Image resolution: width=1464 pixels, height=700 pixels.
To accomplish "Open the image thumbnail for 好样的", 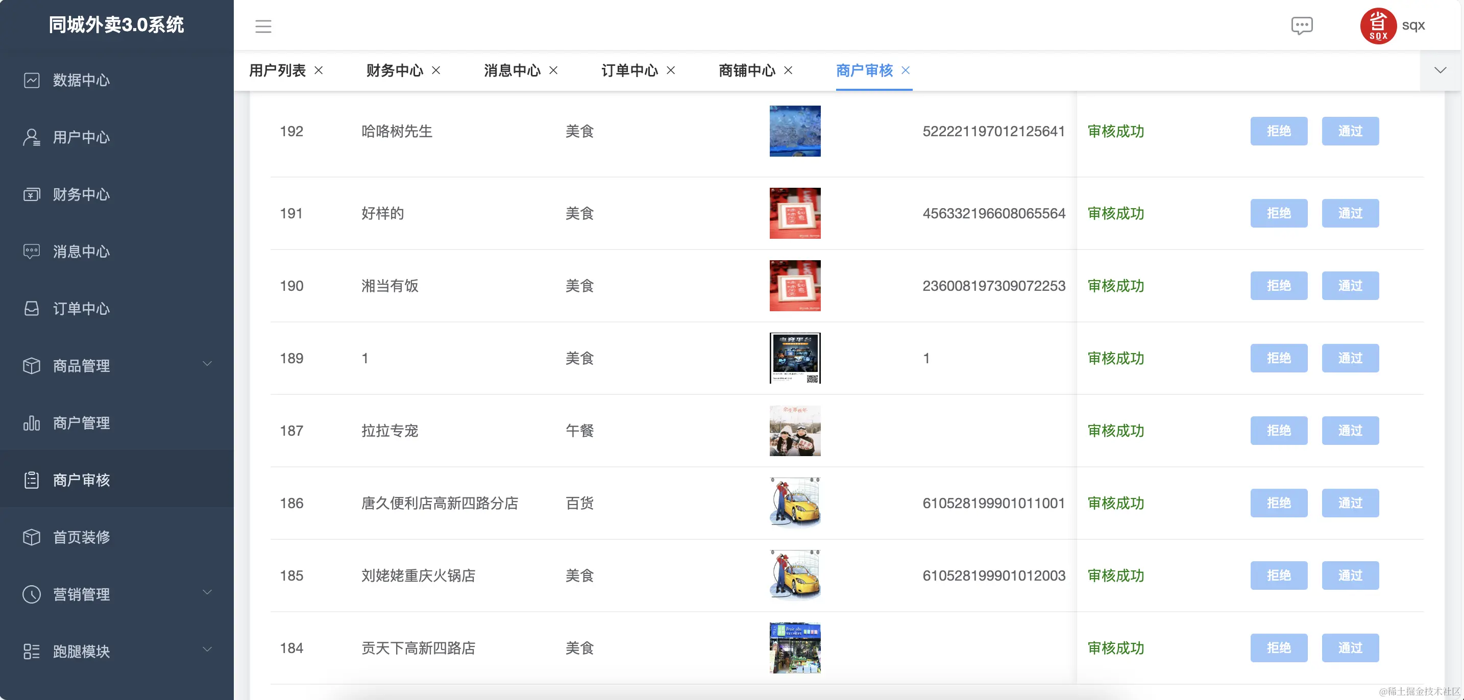I will (x=795, y=214).
